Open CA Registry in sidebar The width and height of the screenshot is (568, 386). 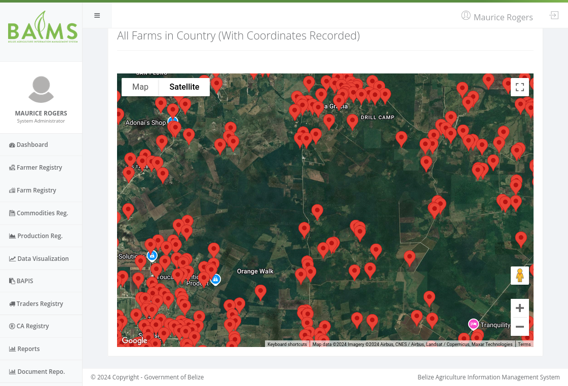click(x=41, y=326)
